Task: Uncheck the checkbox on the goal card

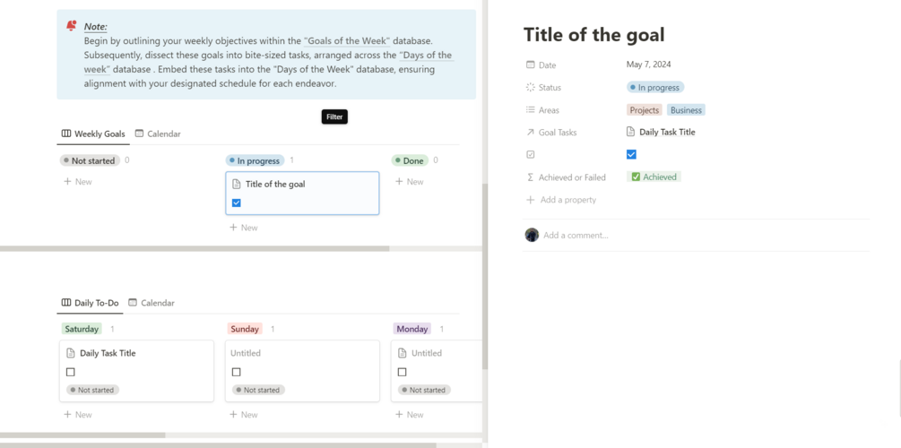Action: (x=237, y=202)
